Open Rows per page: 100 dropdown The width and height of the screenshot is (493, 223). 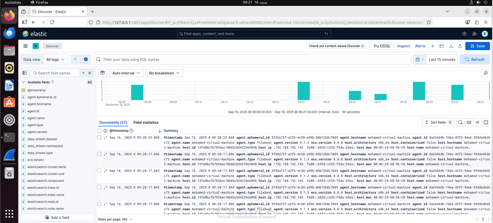(x=115, y=219)
